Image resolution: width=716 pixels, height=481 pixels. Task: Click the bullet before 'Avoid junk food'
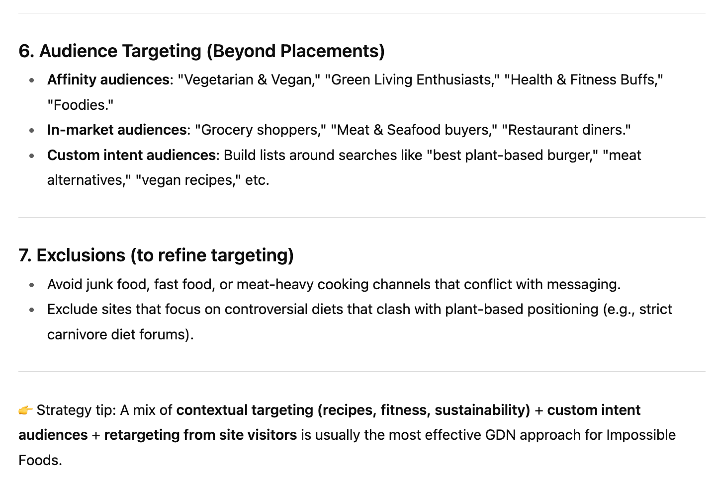[32, 285]
